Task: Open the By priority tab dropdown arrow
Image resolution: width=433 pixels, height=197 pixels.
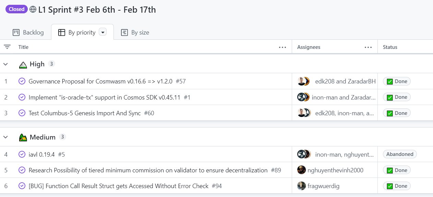Action: click(103, 32)
